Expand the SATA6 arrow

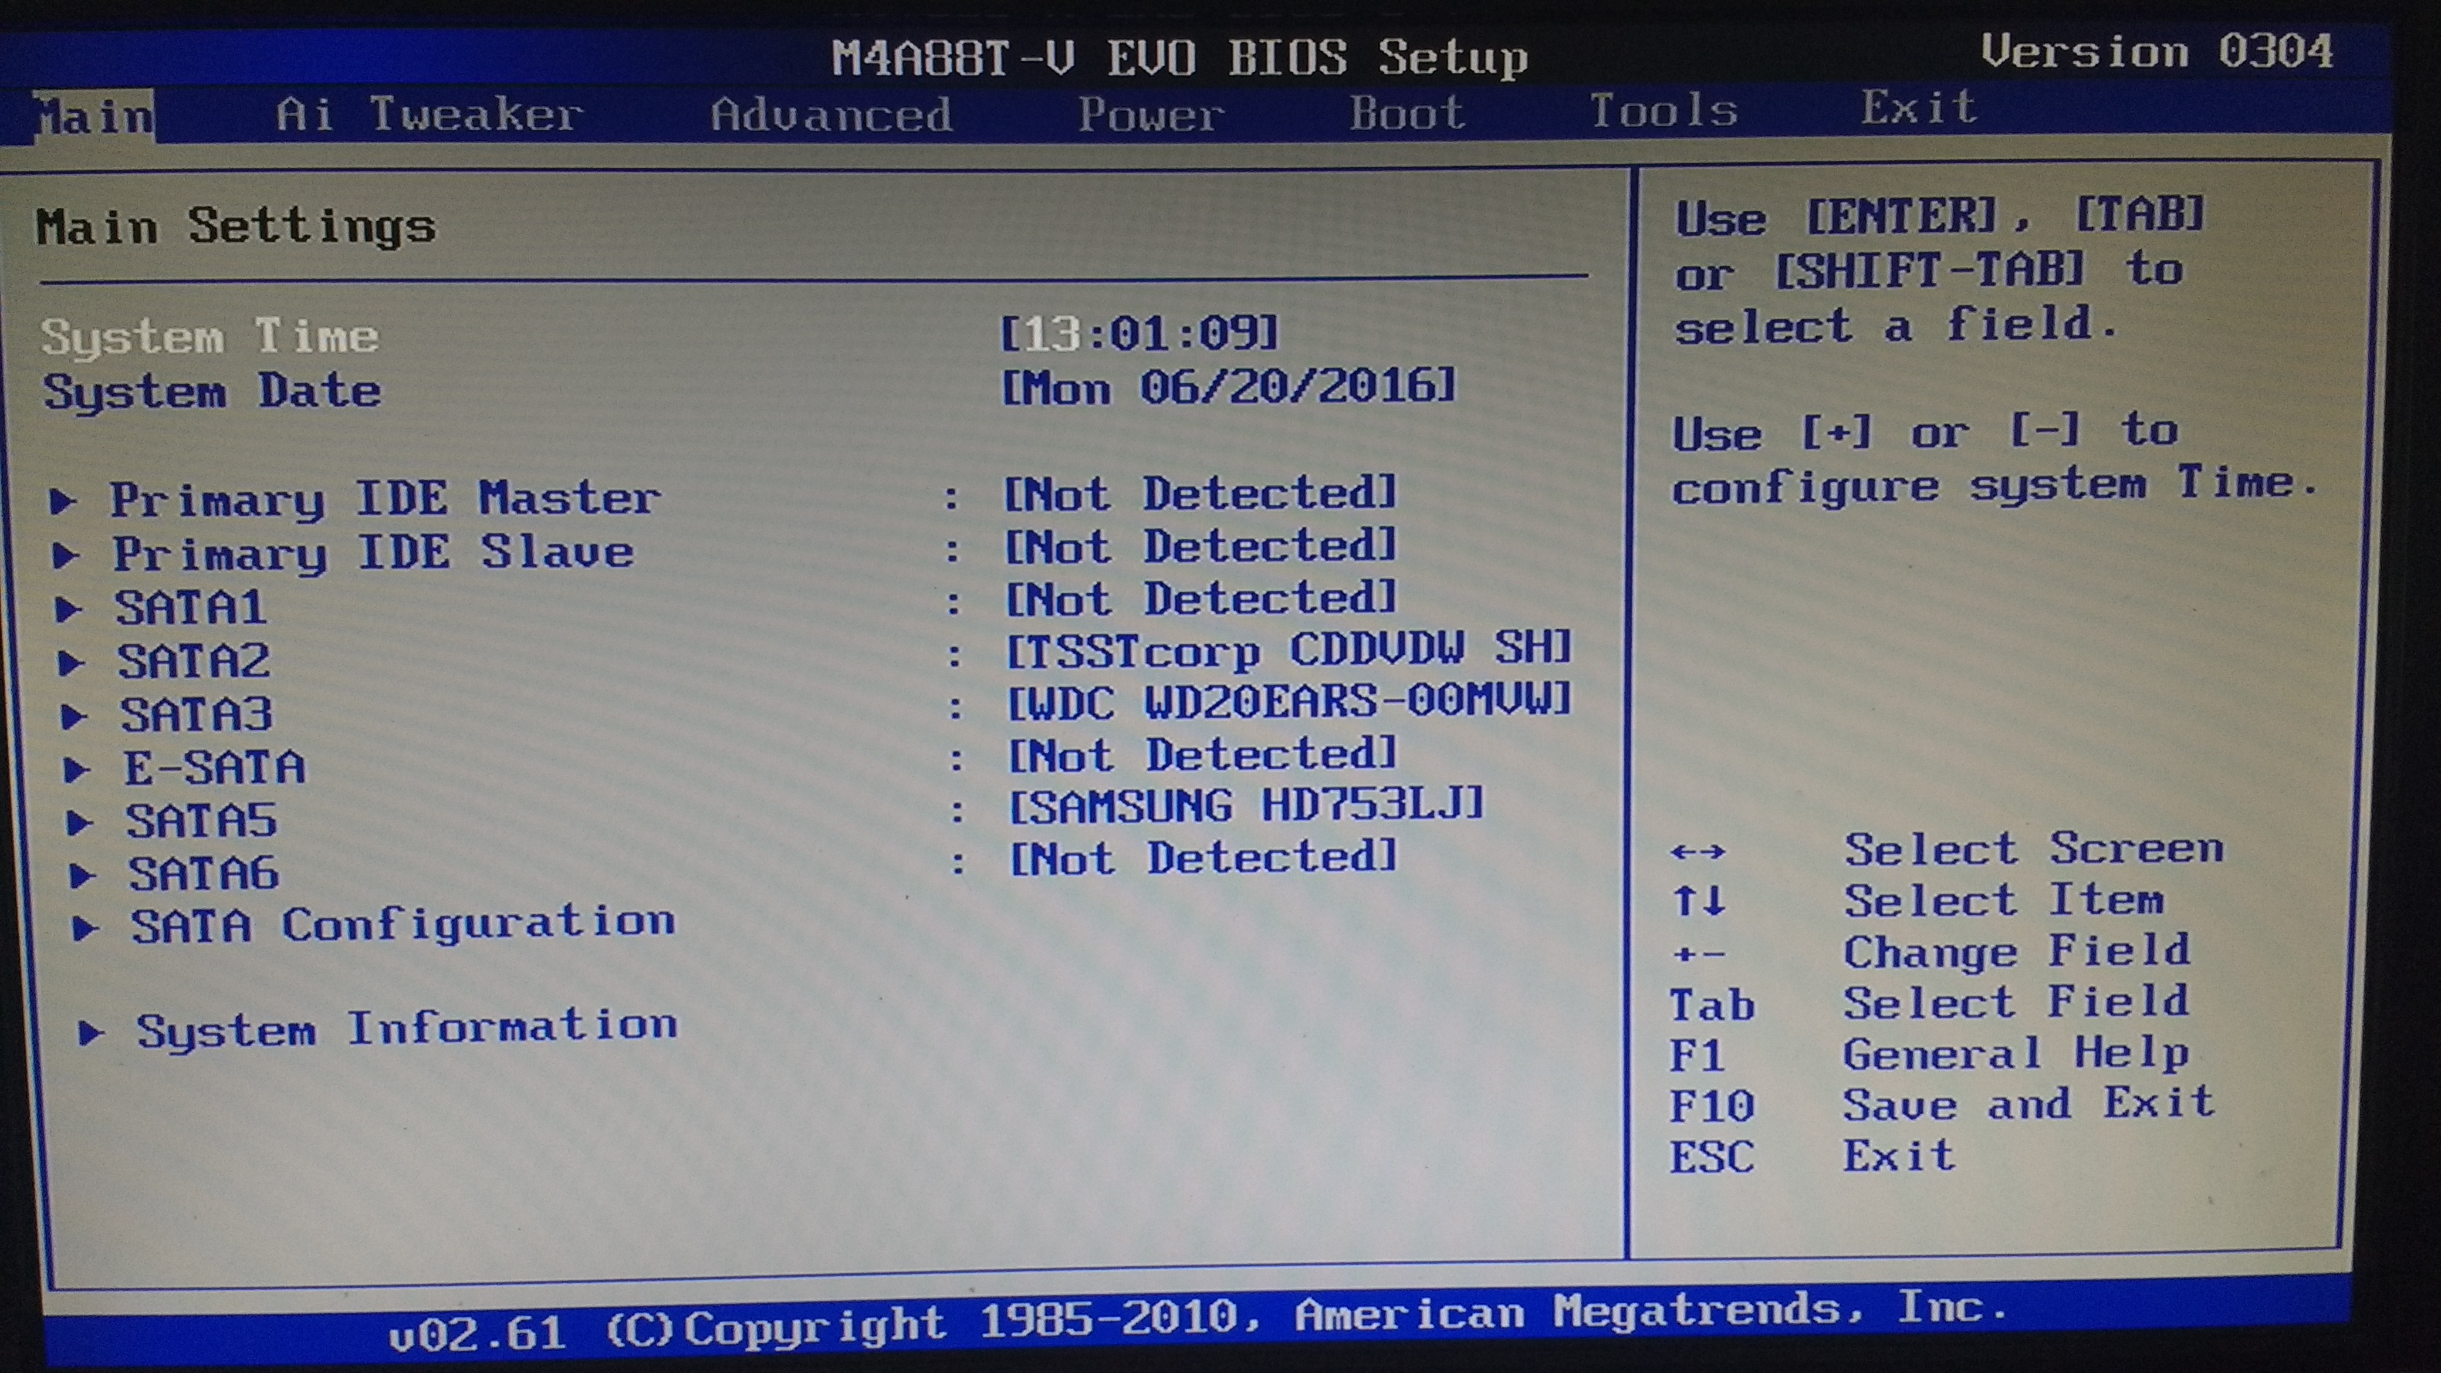coord(83,875)
